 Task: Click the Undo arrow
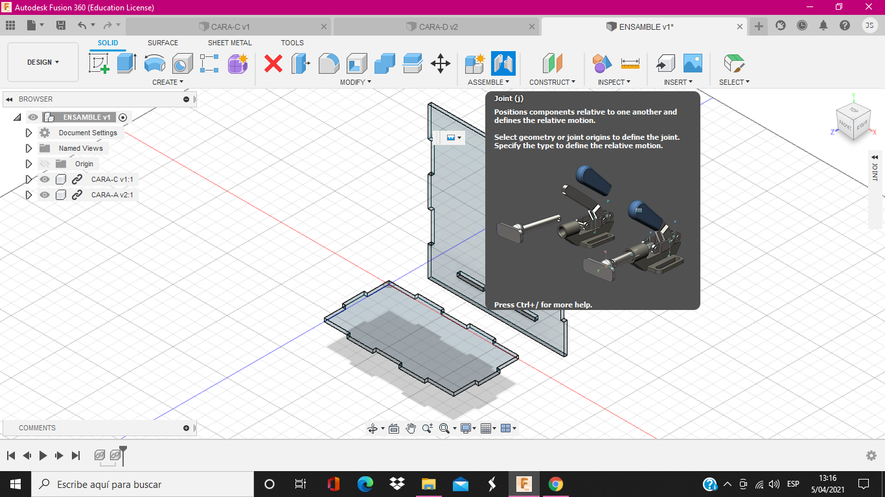[82, 25]
